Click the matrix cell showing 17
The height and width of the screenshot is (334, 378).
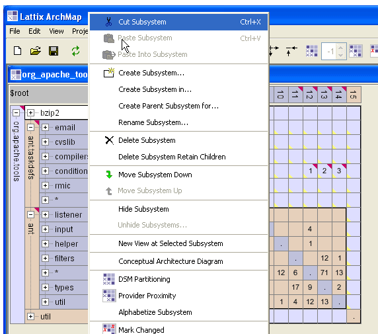click(x=295, y=287)
